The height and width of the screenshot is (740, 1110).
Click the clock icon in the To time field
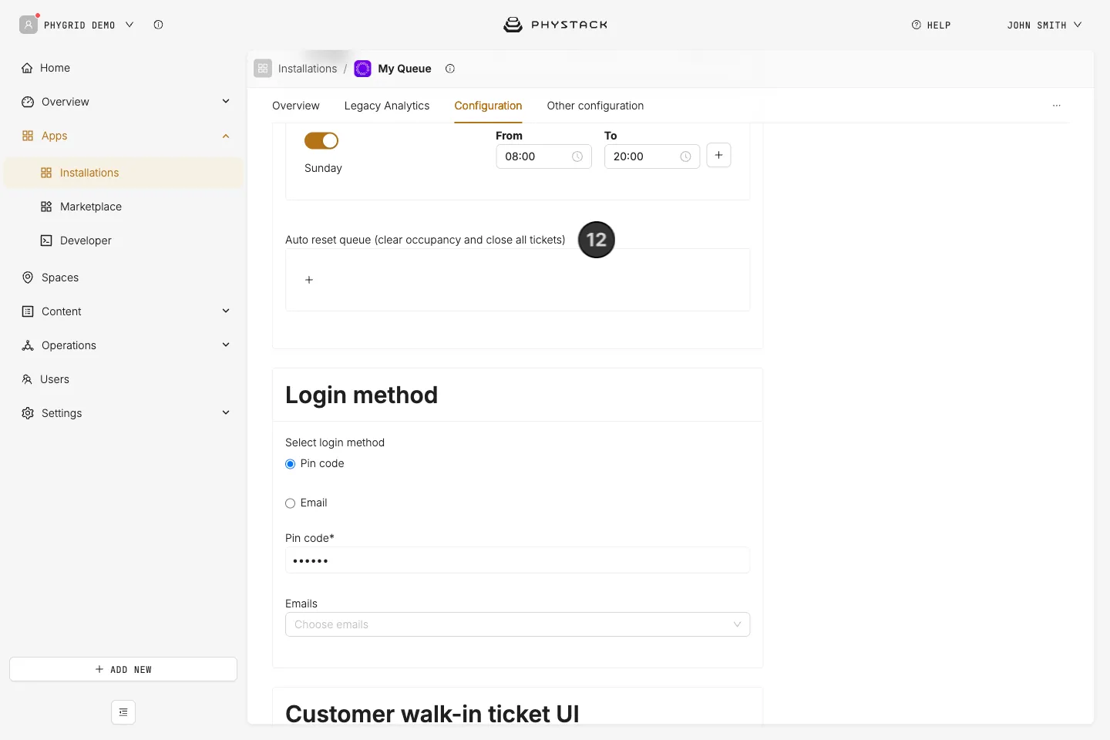685,156
